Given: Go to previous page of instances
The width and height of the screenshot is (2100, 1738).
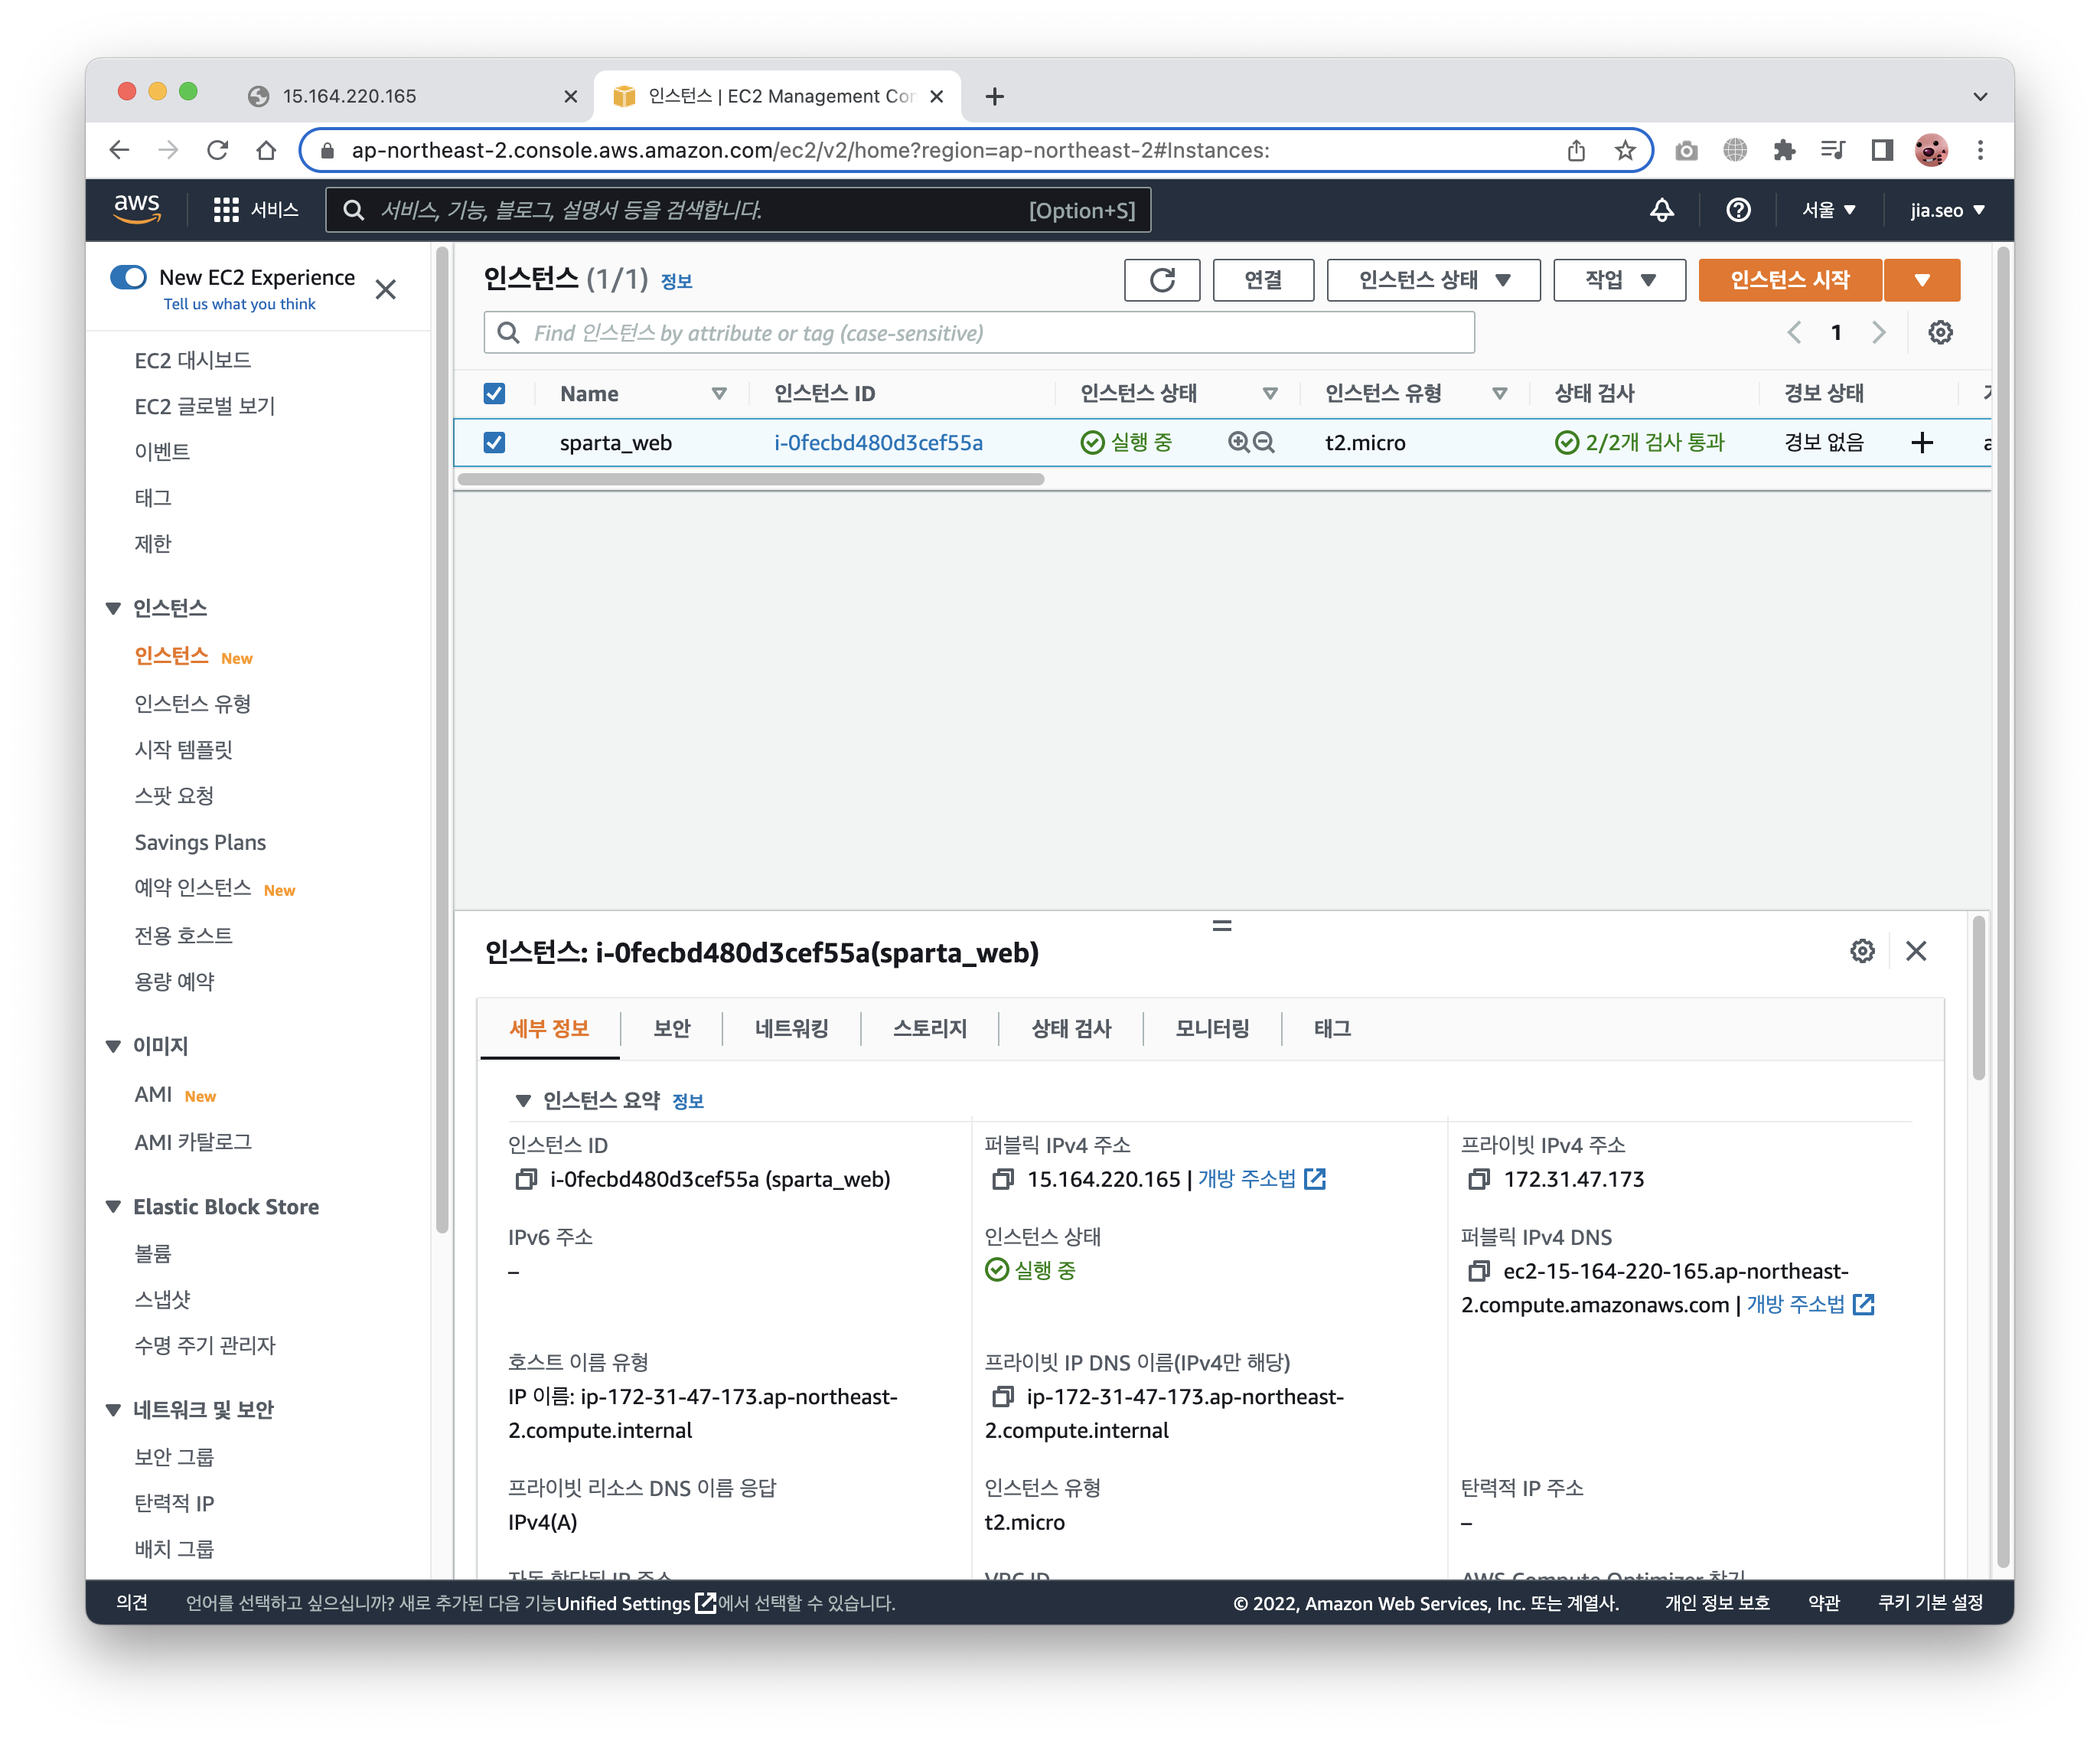Looking at the screenshot, I should (1794, 332).
